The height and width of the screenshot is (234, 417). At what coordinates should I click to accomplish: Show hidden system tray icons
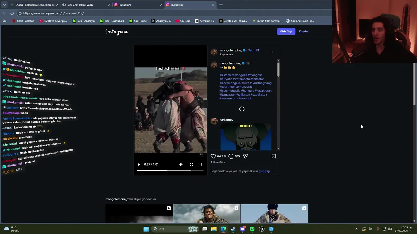tap(357, 229)
